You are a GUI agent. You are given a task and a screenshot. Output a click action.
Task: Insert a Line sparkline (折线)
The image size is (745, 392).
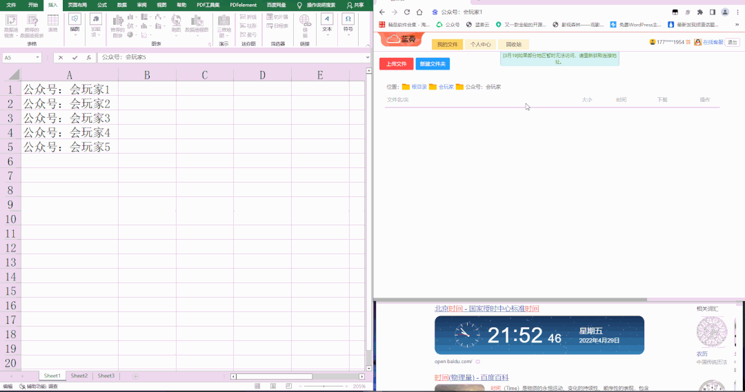[248, 17]
